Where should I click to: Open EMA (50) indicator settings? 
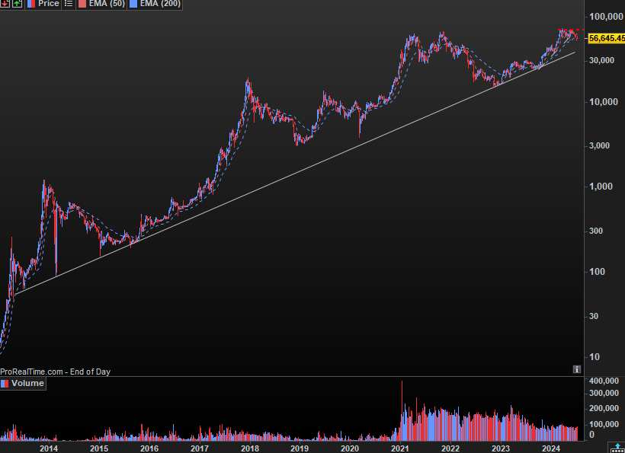coord(101,4)
